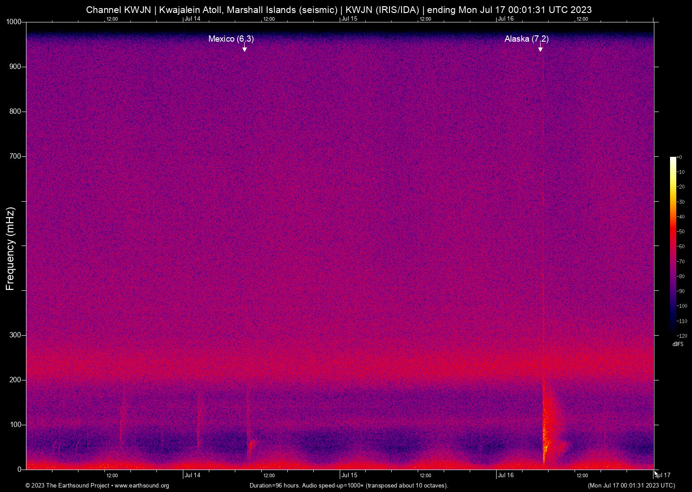
Task: Click the 12:00 timestamp under Jul 15
Action: (x=425, y=475)
